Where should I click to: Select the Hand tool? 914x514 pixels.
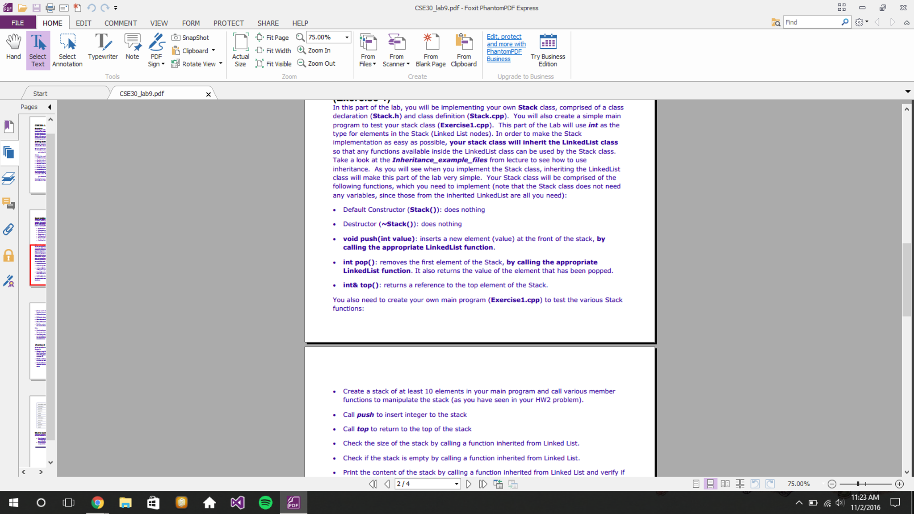[x=13, y=47]
